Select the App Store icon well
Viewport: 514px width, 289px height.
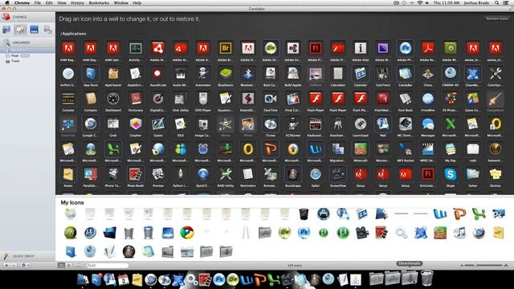click(91, 74)
